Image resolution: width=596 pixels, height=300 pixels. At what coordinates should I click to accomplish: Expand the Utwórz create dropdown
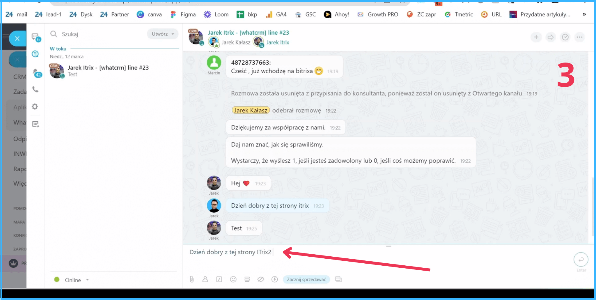click(x=163, y=34)
